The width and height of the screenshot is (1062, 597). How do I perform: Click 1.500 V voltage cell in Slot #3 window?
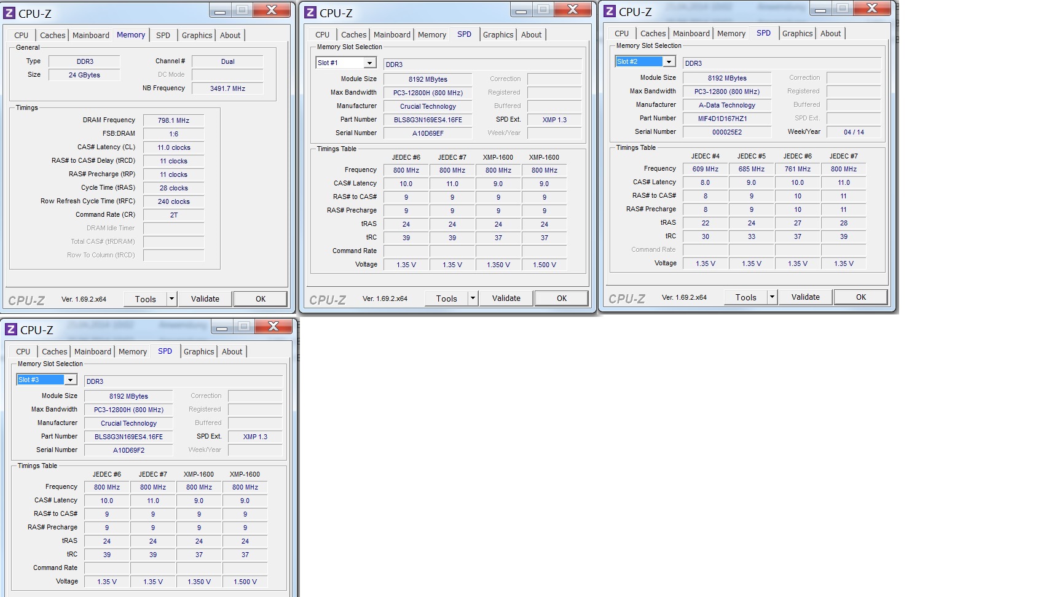[x=245, y=582]
